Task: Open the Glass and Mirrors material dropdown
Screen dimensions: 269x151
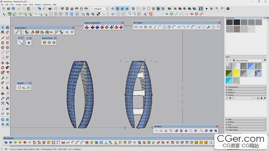Action: 249,60
